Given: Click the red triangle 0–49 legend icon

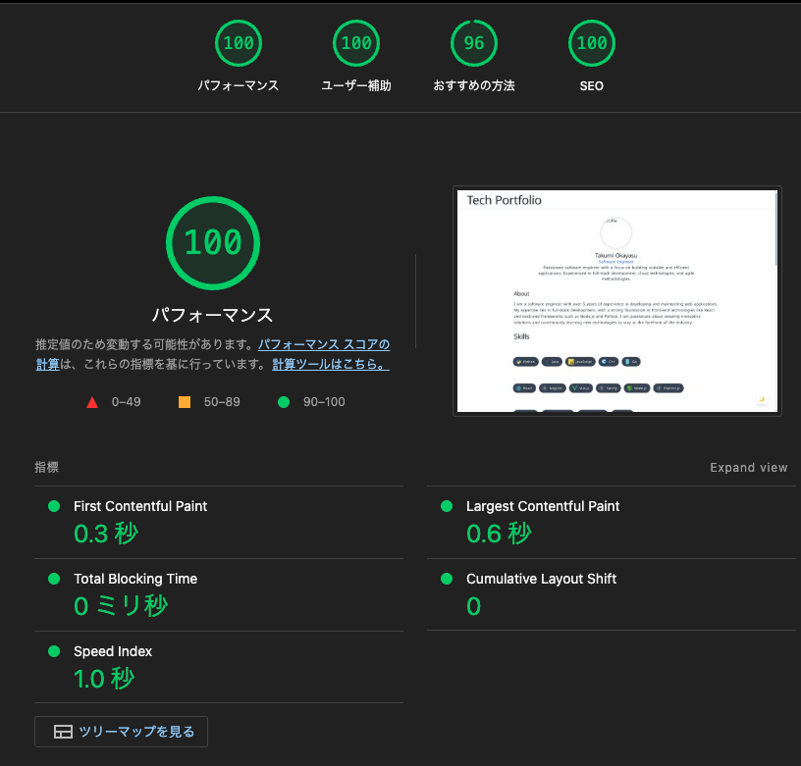Looking at the screenshot, I should tap(92, 402).
